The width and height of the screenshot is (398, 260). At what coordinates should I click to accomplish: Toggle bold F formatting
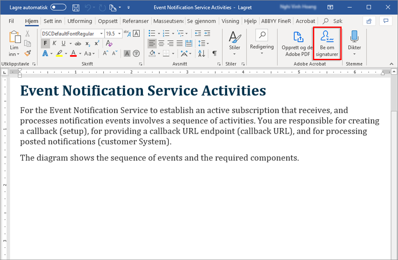(45, 43)
